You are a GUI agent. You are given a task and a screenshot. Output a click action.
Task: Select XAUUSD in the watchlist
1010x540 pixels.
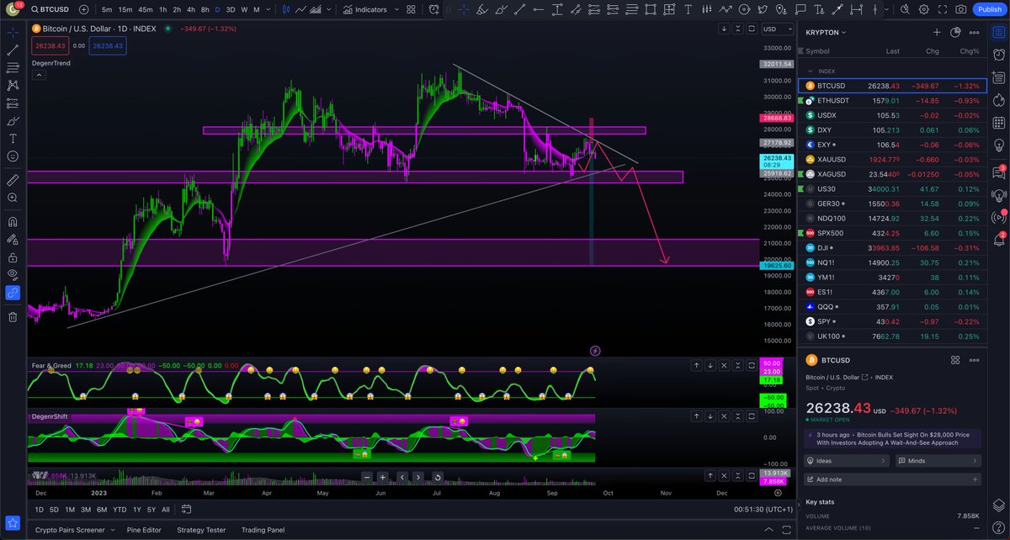(x=892, y=159)
